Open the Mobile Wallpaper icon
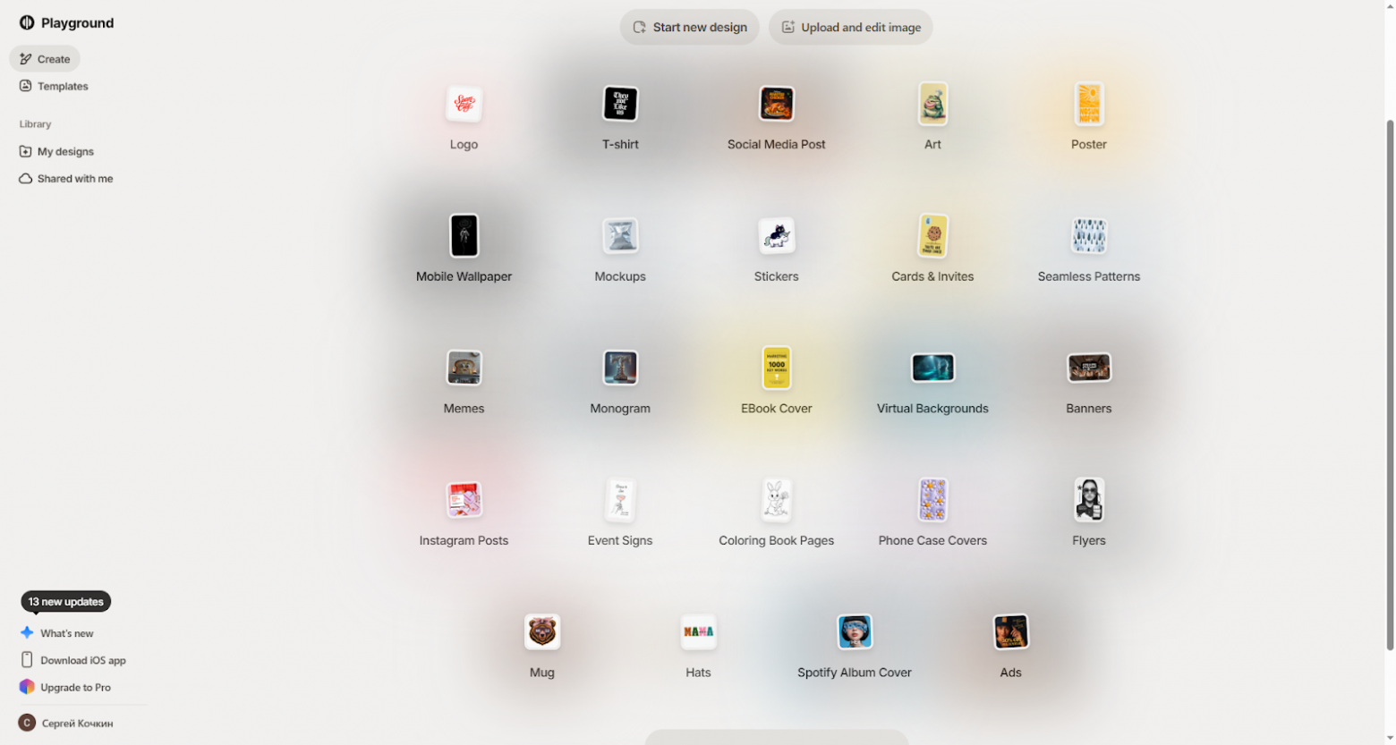Viewport: 1396px width, 745px height. point(464,236)
